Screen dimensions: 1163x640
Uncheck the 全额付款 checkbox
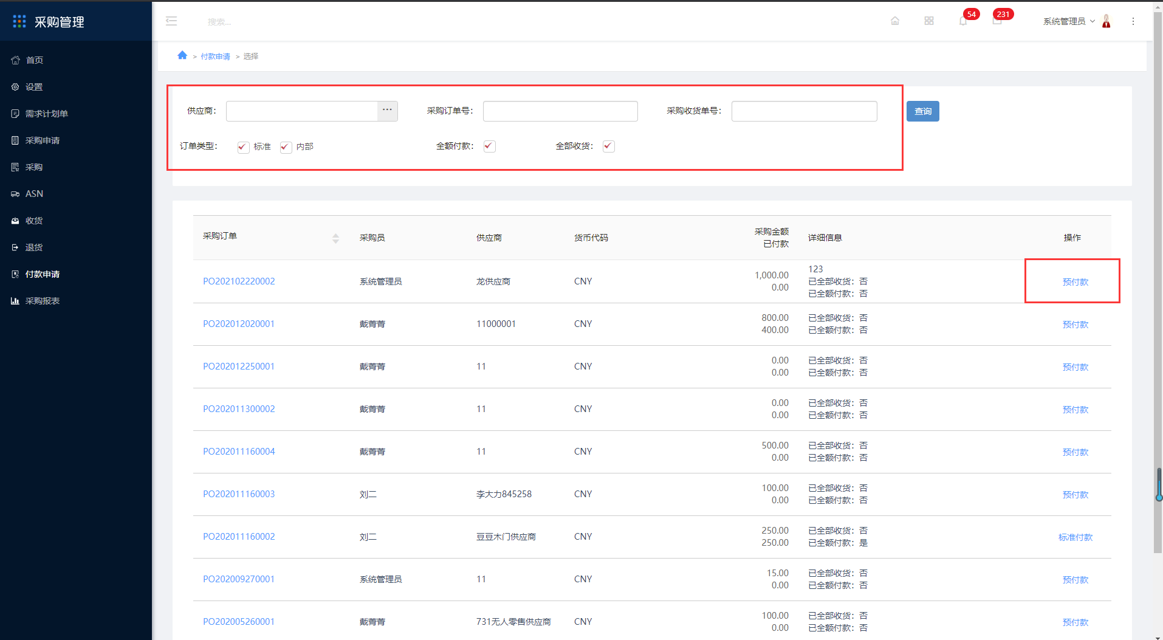click(x=489, y=146)
